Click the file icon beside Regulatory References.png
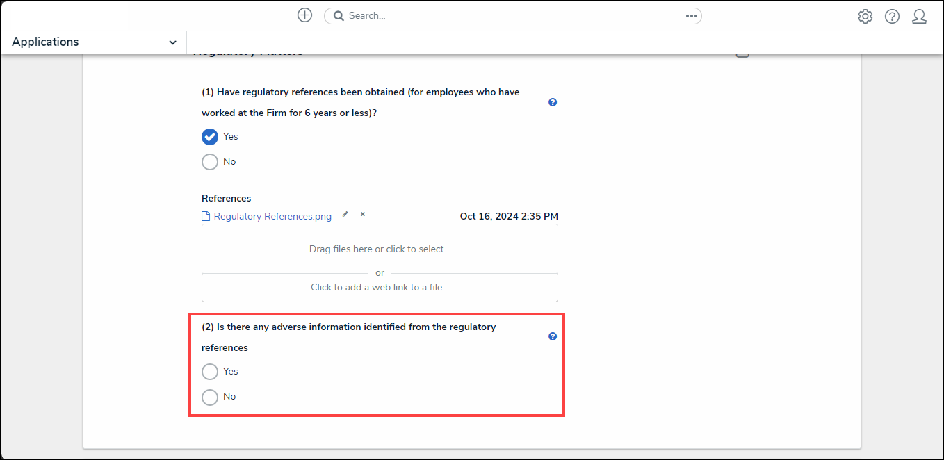Viewport: 944px width, 460px height. [x=206, y=217]
